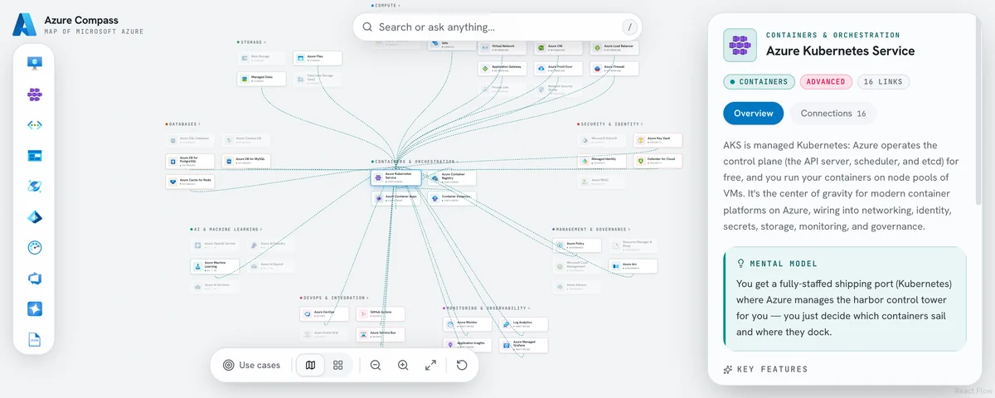Click the Azure Compass logo icon
Viewport: 995px width, 398px height.
click(x=24, y=25)
